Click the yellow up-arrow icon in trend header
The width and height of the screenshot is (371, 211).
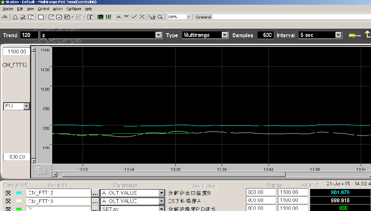point(368,34)
